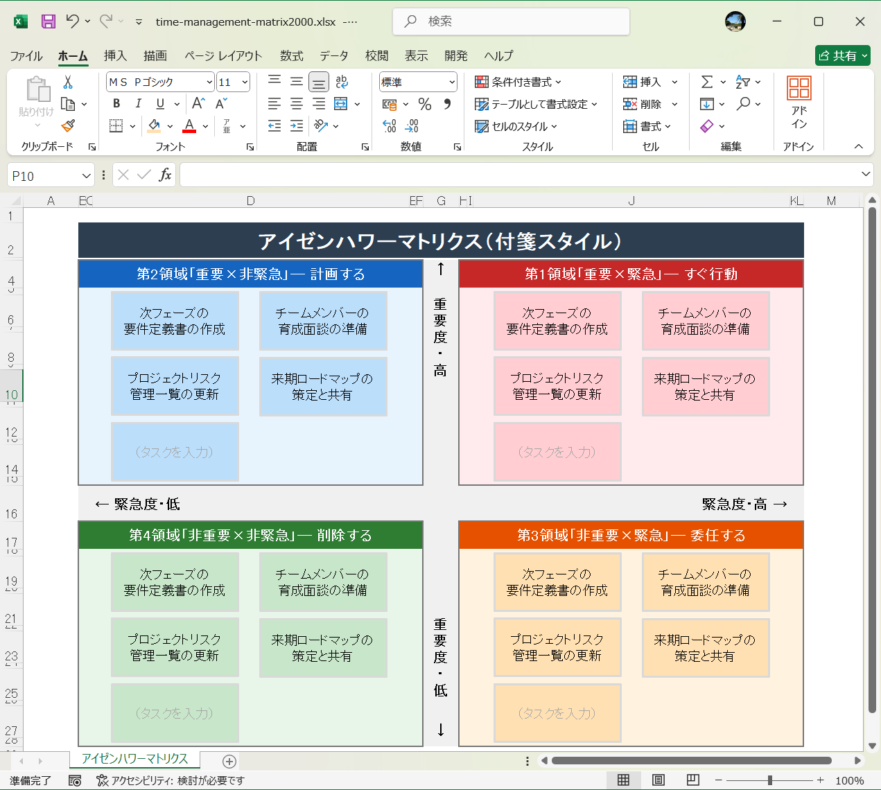Toggle underline formatting
The width and height of the screenshot is (881, 790).
coord(160,103)
